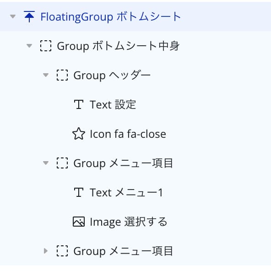Select the Image 選択する element

point(129,222)
